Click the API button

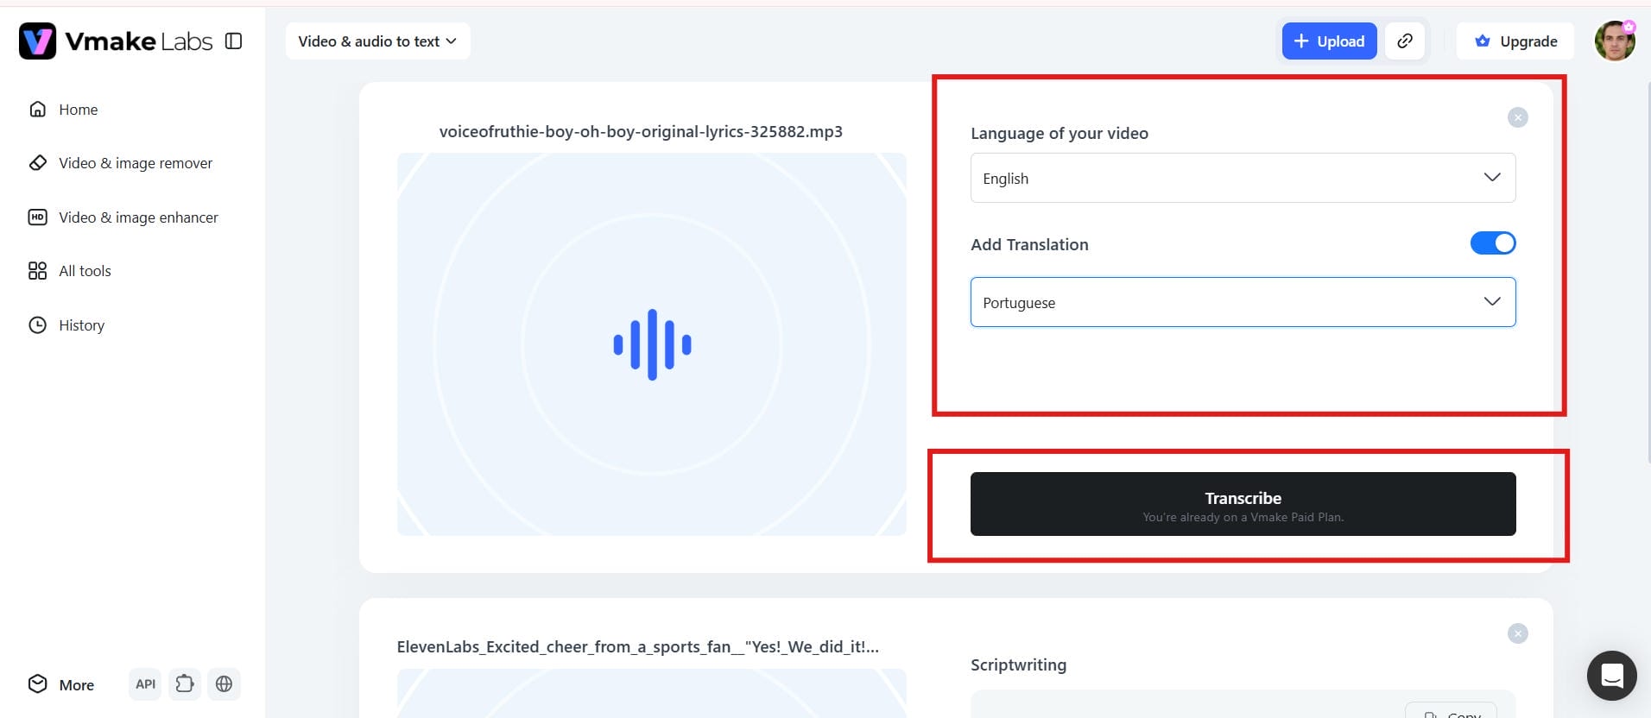(x=145, y=684)
